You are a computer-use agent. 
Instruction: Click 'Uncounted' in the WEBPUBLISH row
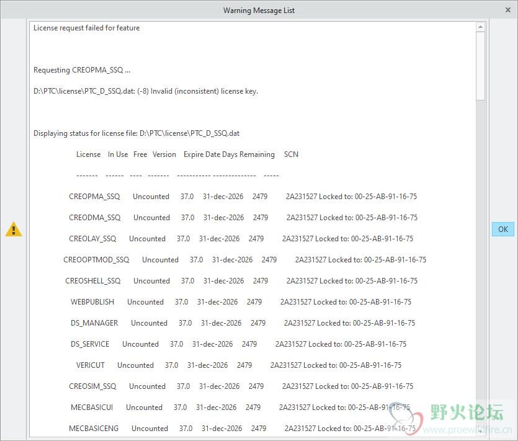point(145,302)
